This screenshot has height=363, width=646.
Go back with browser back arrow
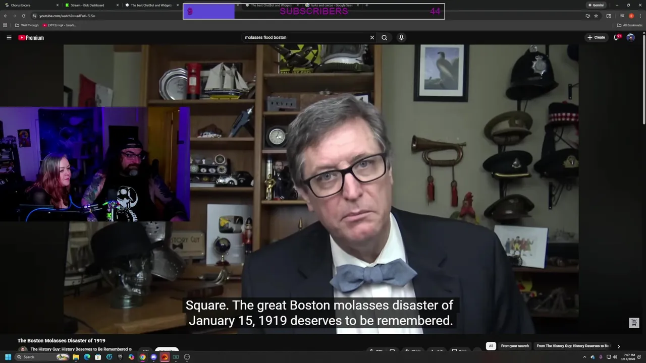point(6,16)
